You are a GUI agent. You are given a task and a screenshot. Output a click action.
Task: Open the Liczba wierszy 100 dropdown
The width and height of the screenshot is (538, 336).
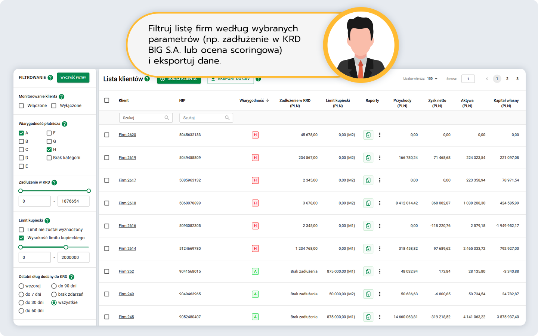pos(432,79)
